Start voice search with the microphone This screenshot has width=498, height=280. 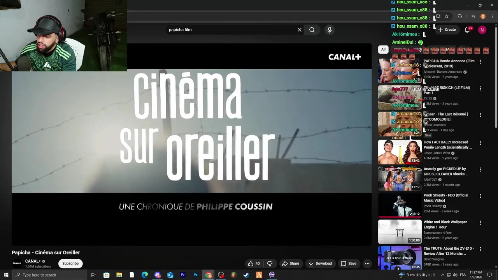[330, 30]
